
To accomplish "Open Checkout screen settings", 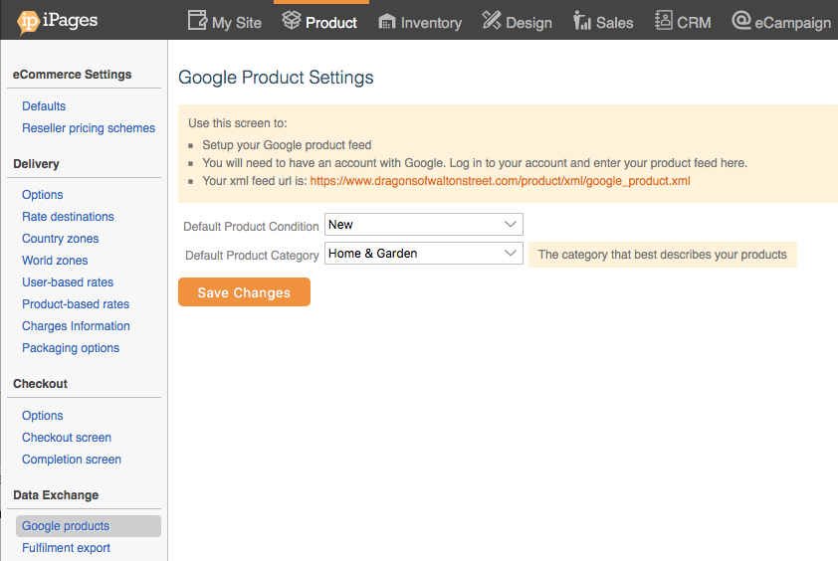I will click(67, 438).
